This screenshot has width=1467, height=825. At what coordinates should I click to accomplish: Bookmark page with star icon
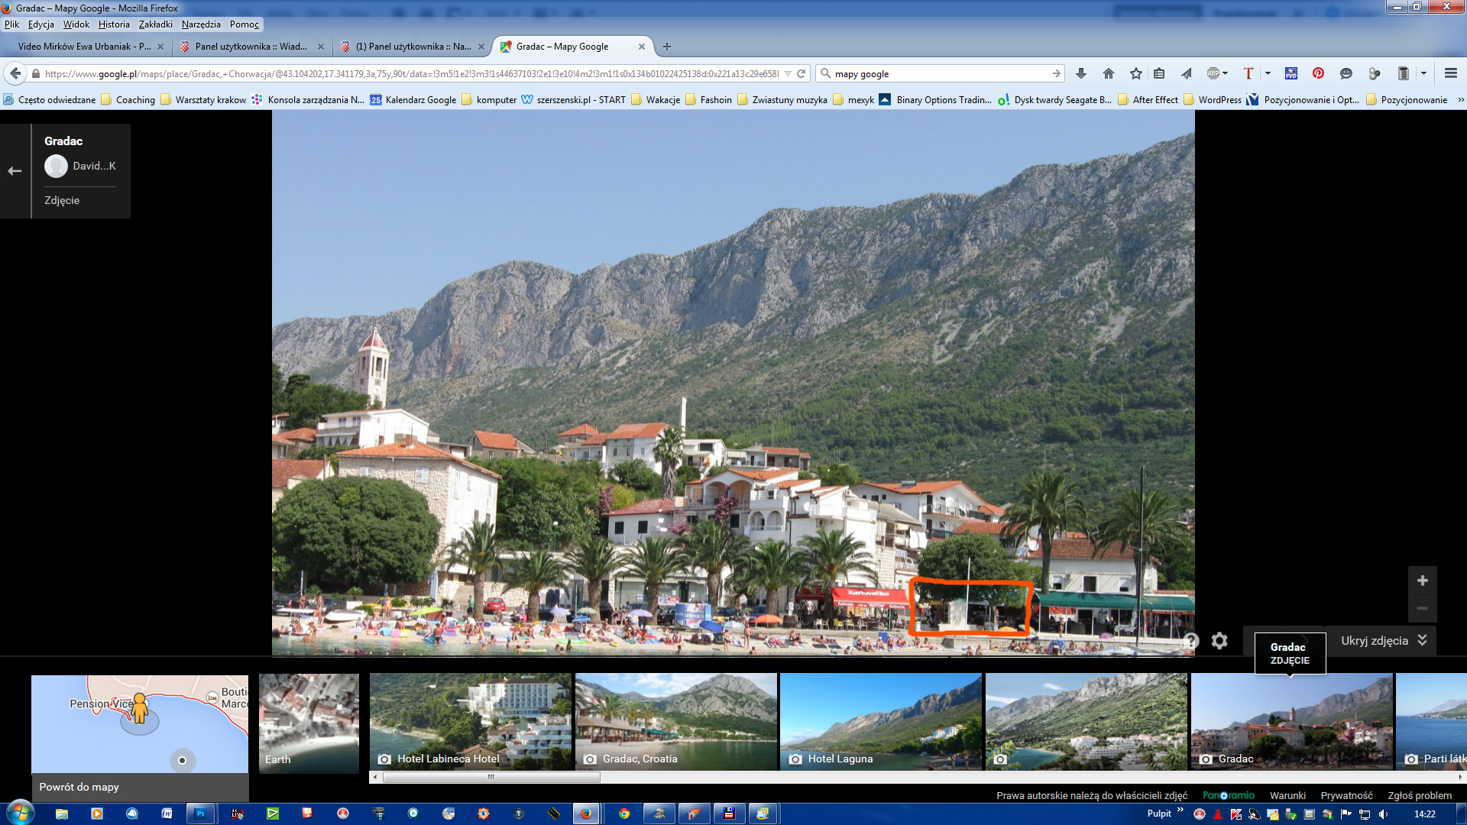tap(1135, 73)
